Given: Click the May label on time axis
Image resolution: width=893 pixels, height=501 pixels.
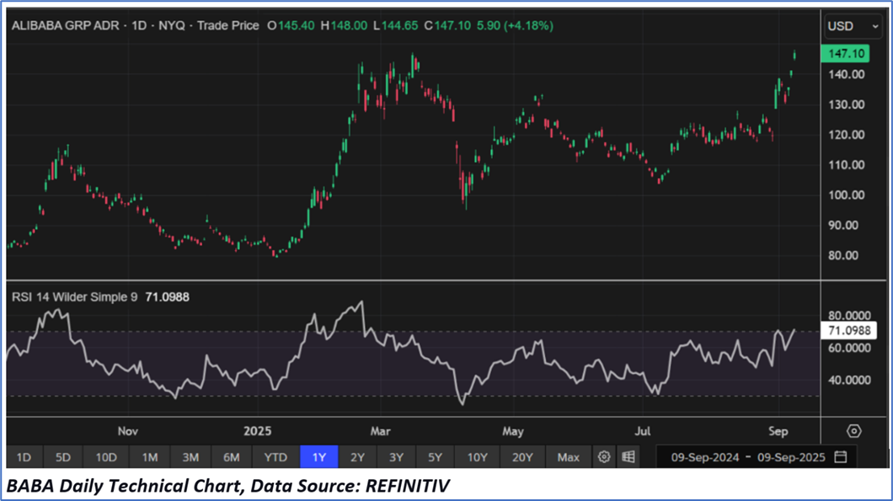Looking at the screenshot, I should (513, 431).
